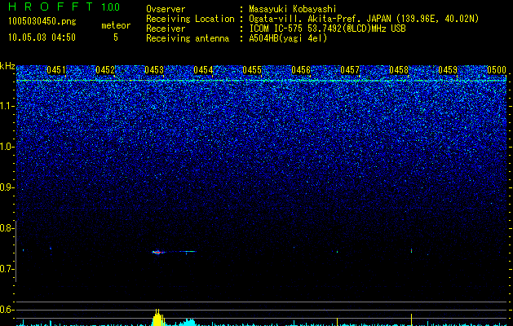Select the file name 1005030450.png
The height and width of the screenshot is (326, 513).
tap(42, 21)
